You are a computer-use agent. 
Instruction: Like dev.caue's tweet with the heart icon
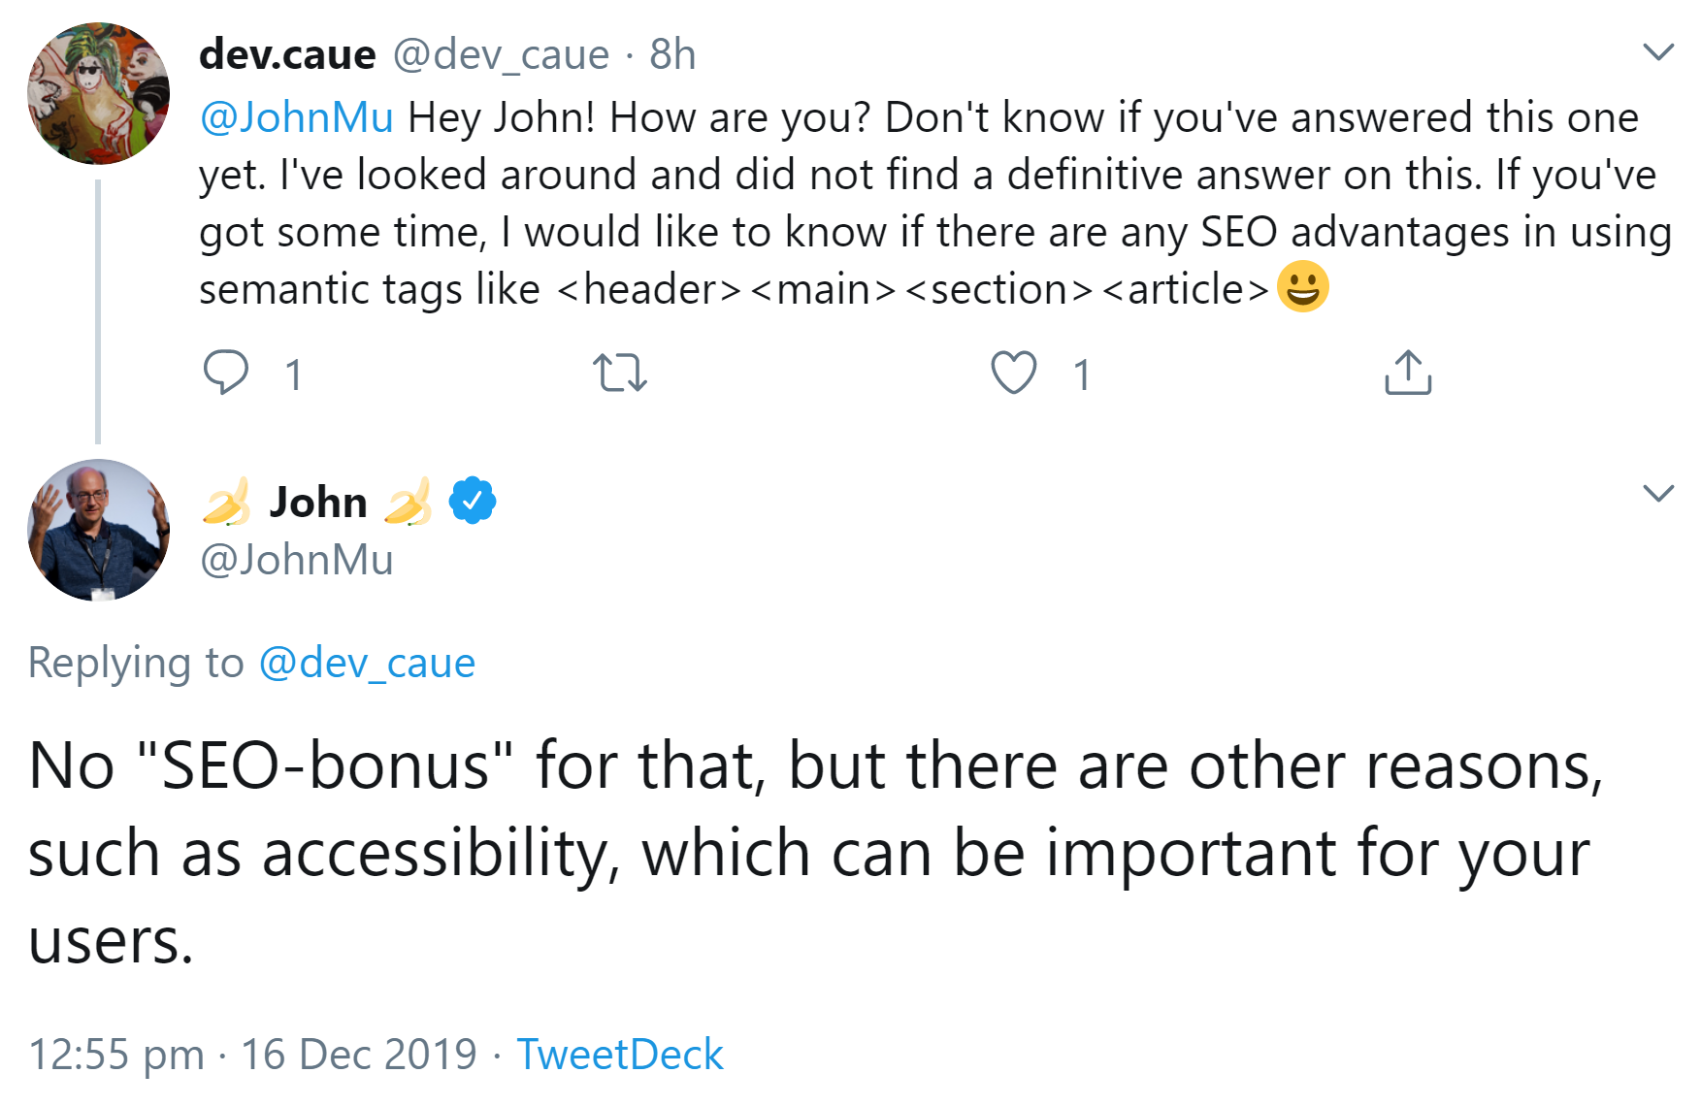(x=1013, y=374)
